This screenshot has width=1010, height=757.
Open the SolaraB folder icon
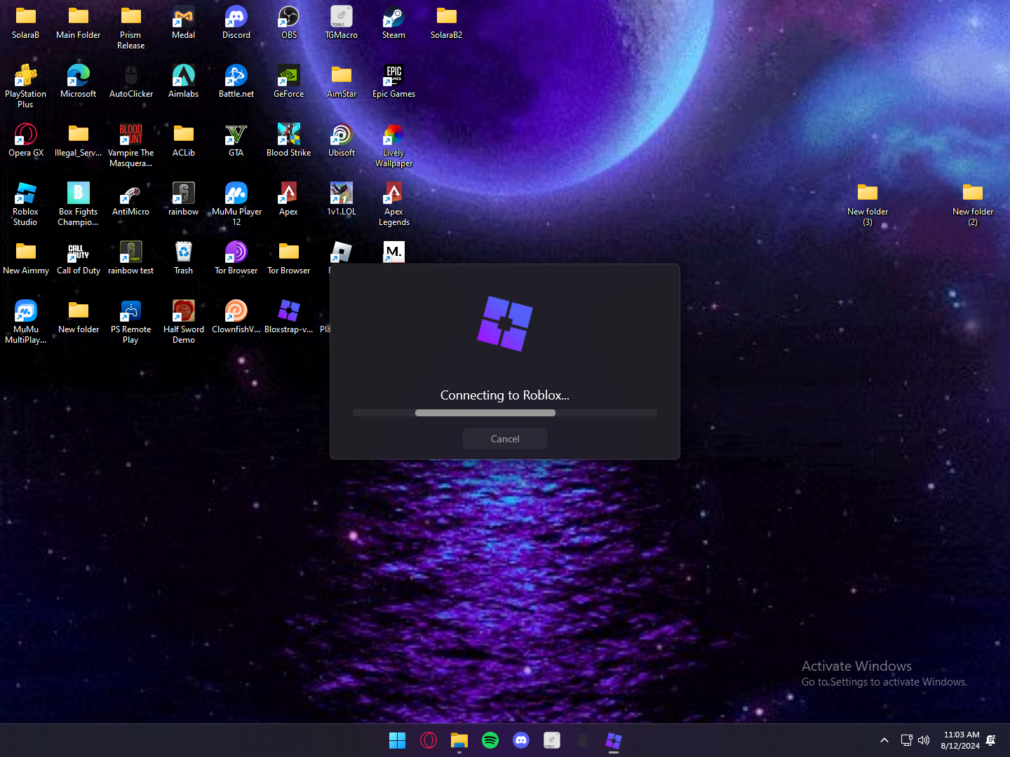26,22
